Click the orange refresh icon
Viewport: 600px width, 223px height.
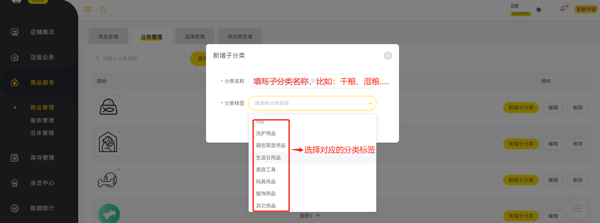103,10
